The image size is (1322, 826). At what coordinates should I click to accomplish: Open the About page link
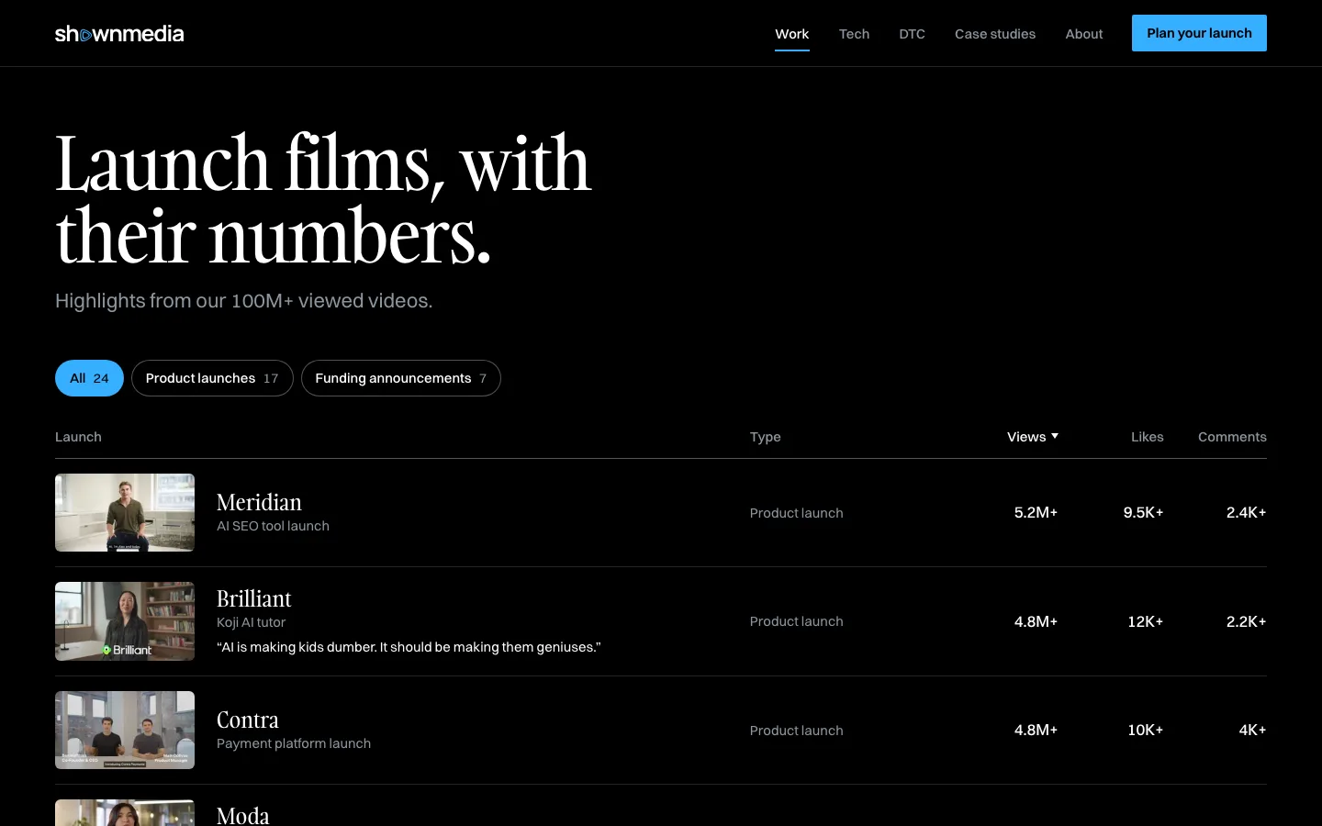pos(1084,34)
